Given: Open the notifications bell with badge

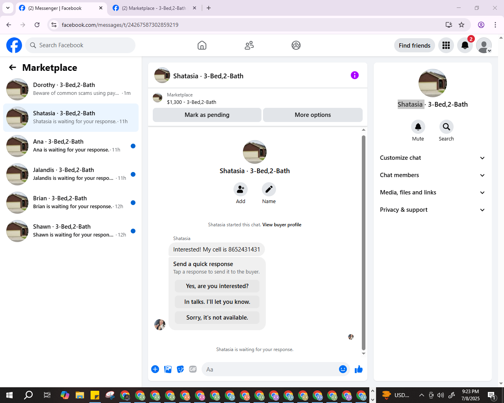Looking at the screenshot, I should (465, 45).
